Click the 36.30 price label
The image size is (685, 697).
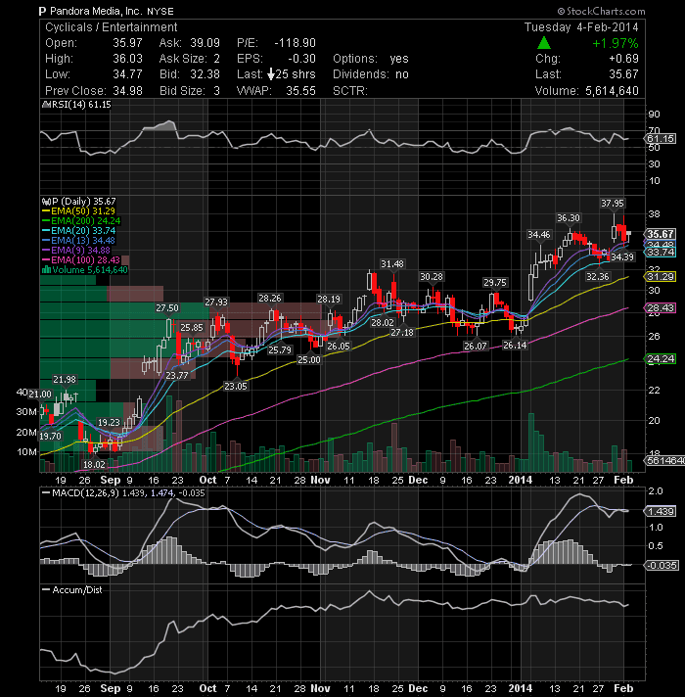[x=569, y=218]
